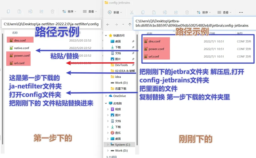Click the Paste icon in config-jetbrains toolbar
Viewport: 256px width, 158px height.
click(x=154, y=12)
